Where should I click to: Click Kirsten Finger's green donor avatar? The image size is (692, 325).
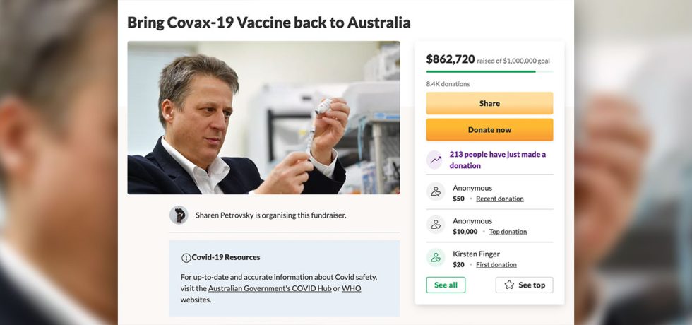coord(436,258)
